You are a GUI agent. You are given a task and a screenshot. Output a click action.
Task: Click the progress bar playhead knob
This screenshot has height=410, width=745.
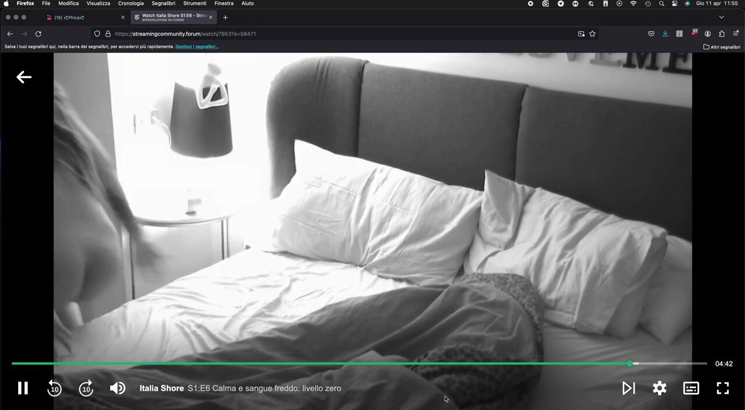coord(630,363)
